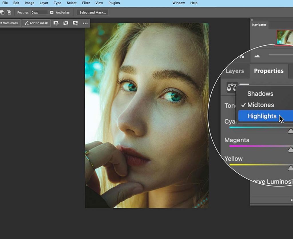The height and width of the screenshot is (239, 293).
Task: Click the intersect selection mode icon
Action: point(9,13)
